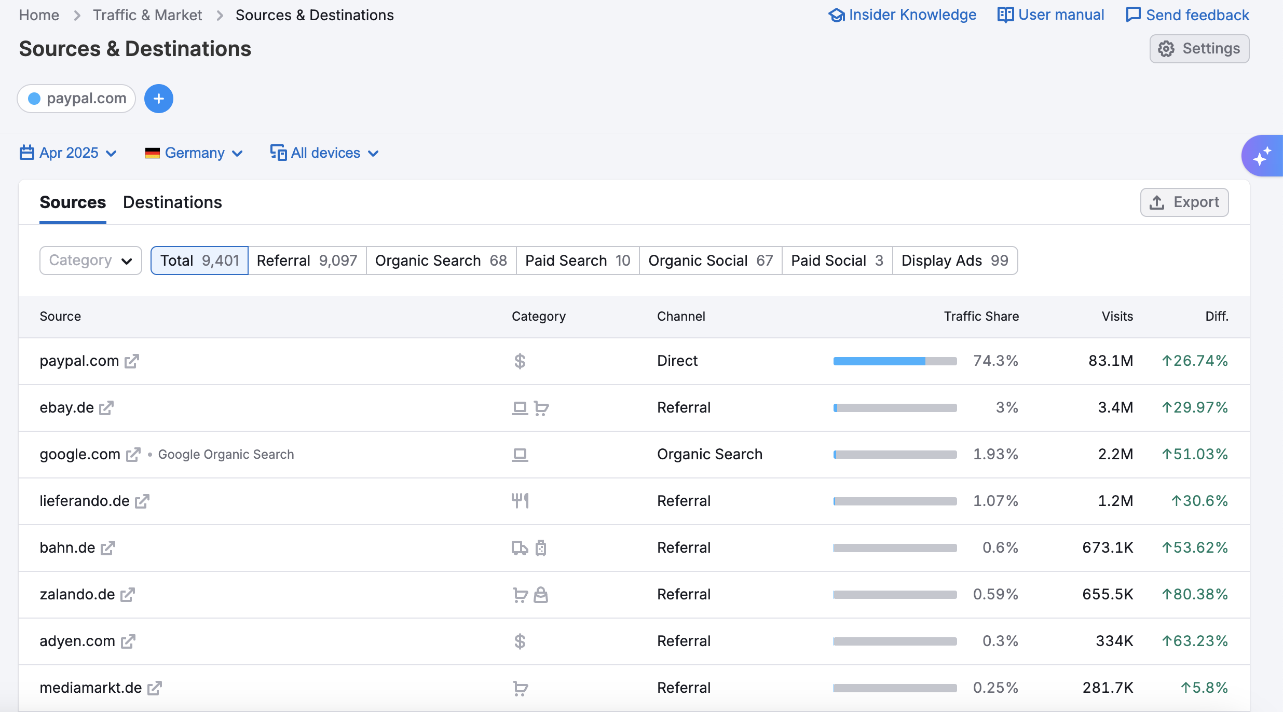Click shopping cart icon in mediamarkt.de row

coord(520,688)
